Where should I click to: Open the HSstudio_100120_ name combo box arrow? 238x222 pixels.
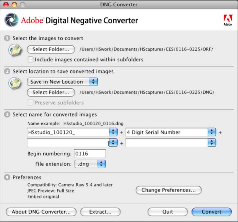click(113, 132)
